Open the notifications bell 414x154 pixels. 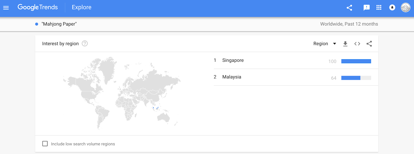pyautogui.click(x=392, y=7)
